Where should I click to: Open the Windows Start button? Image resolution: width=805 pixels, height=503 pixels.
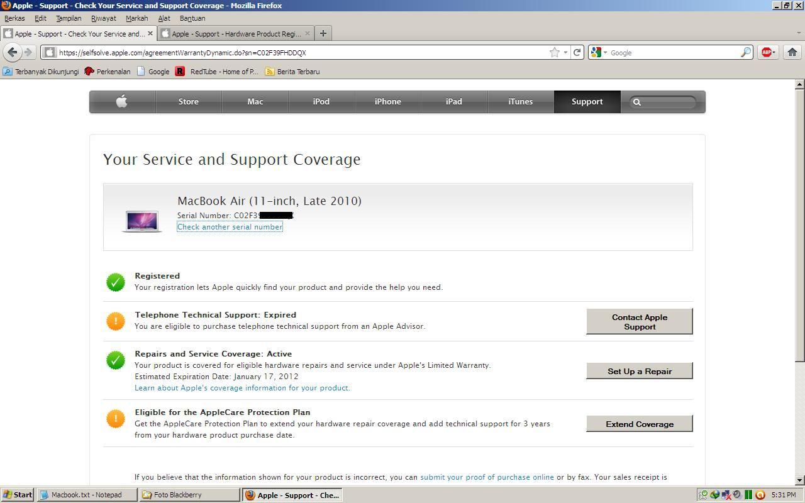(x=18, y=495)
